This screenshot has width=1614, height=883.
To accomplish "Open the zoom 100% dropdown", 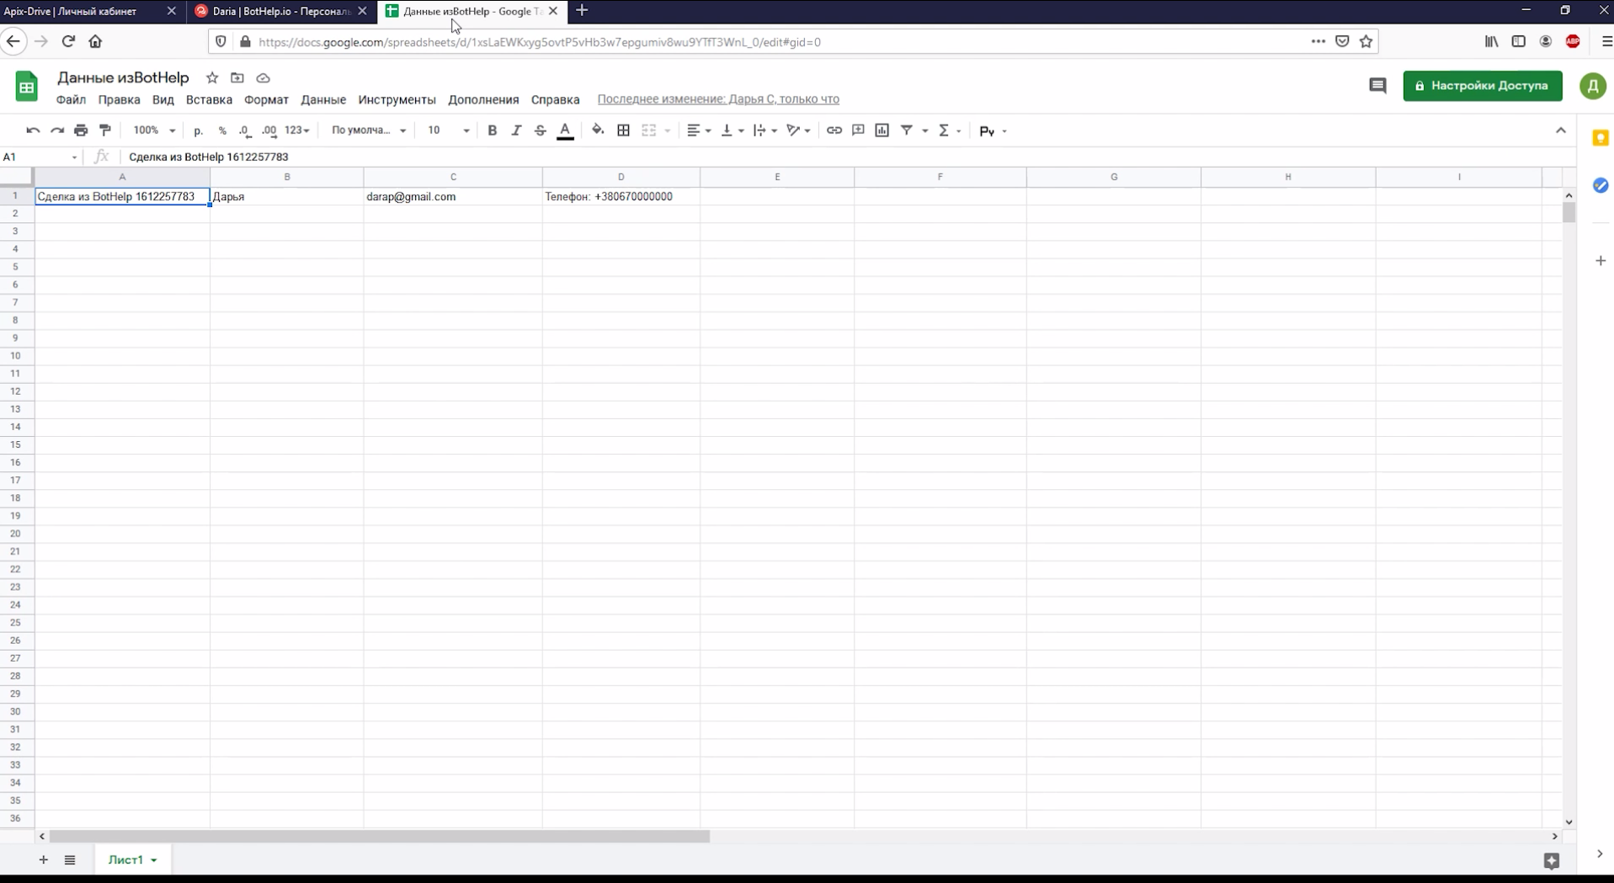I will [154, 130].
